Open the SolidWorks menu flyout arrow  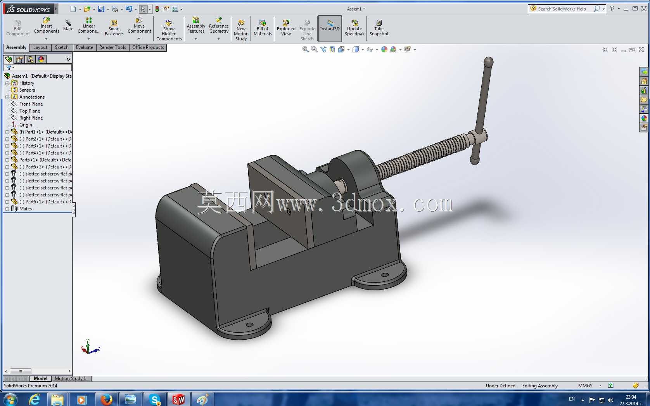[x=55, y=9]
